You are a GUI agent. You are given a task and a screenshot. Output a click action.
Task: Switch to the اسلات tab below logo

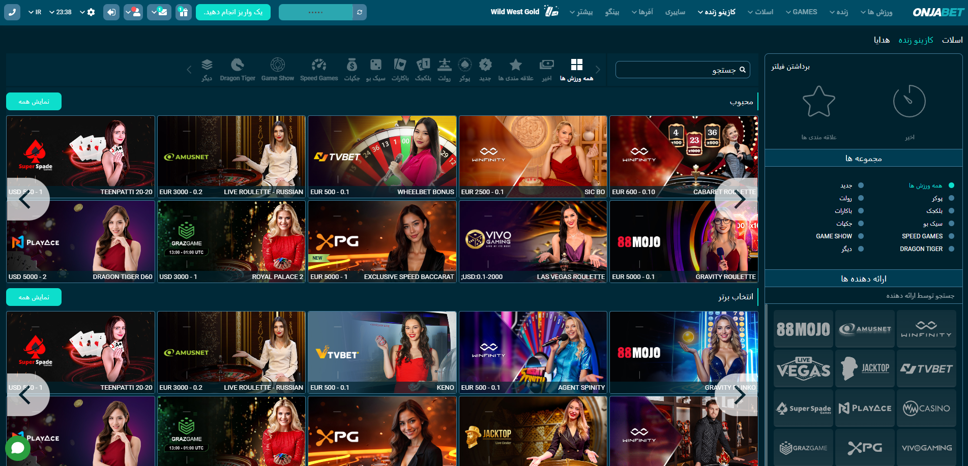(x=952, y=40)
